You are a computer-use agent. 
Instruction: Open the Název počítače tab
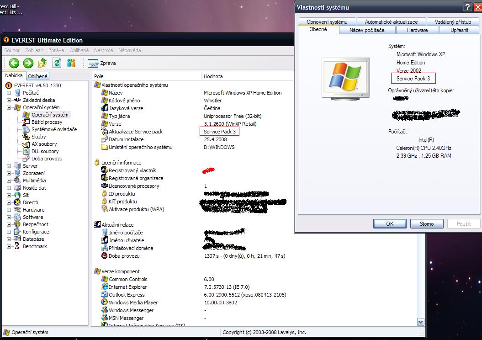pos(367,30)
